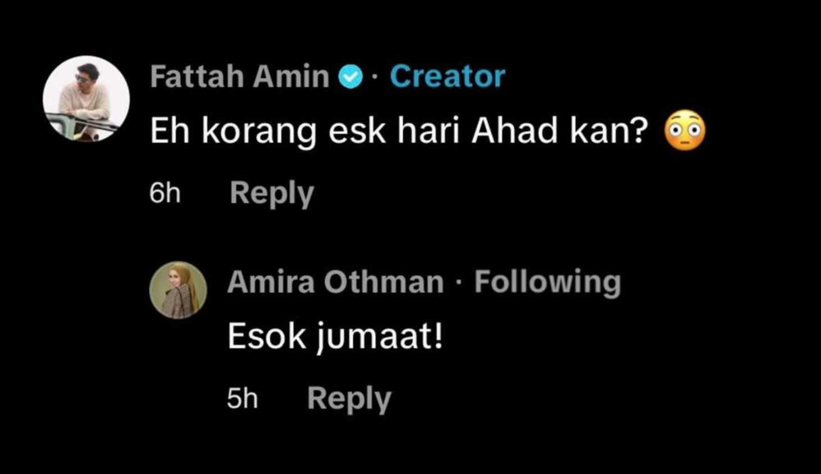821x474 pixels.
Task: Click the word "Othman" in replier's name
Action: [x=384, y=281]
